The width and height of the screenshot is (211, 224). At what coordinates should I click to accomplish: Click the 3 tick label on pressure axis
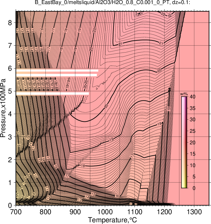10,137
